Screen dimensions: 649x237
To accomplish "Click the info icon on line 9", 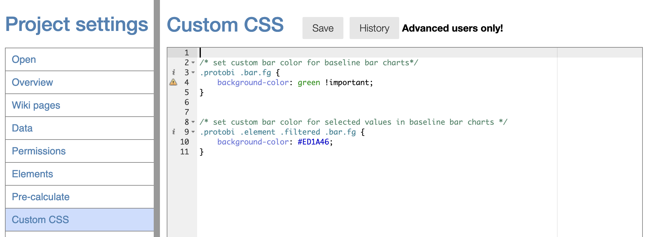I will point(174,132).
